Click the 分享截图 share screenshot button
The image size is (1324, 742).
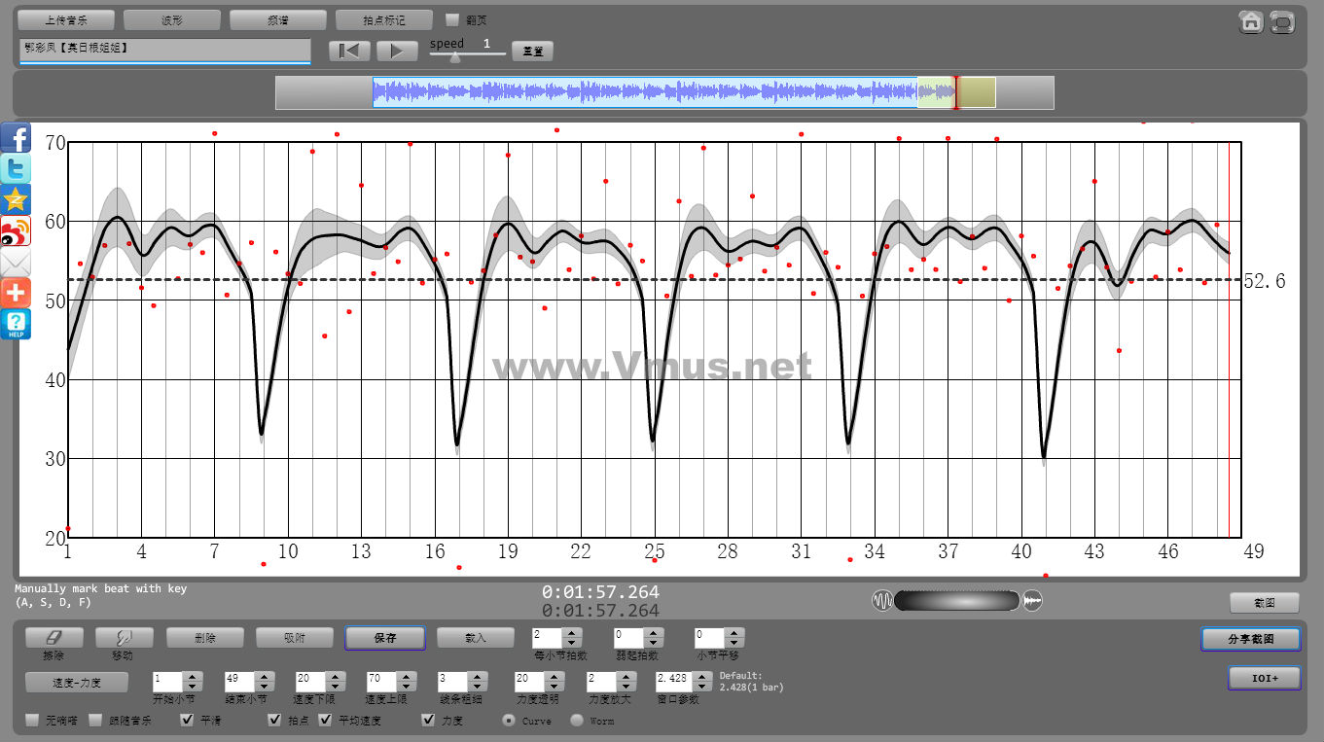(1251, 639)
